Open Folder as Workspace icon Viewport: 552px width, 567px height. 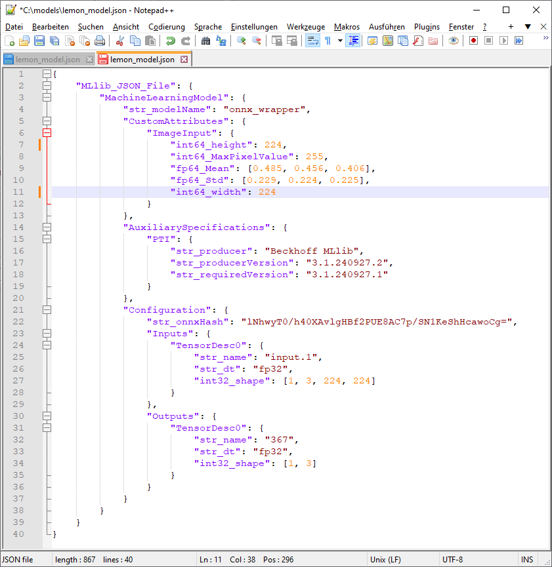click(x=433, y=41)
